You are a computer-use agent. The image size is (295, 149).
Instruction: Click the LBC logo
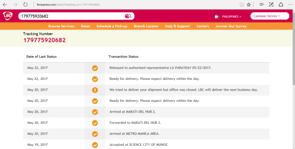click(x=8, y=16)
